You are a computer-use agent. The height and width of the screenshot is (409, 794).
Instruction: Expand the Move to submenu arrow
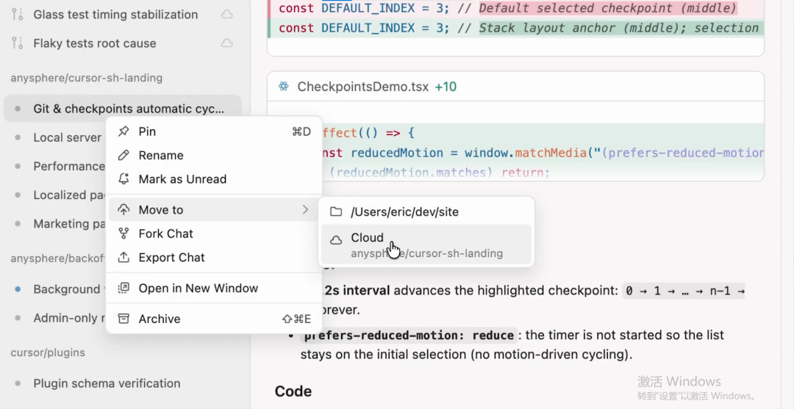click(x=305, y=210)
